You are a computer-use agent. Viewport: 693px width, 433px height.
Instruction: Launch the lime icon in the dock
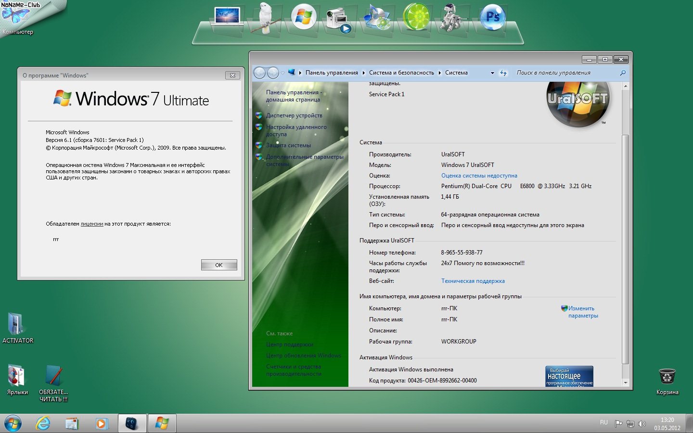click(x=416, y=17)
